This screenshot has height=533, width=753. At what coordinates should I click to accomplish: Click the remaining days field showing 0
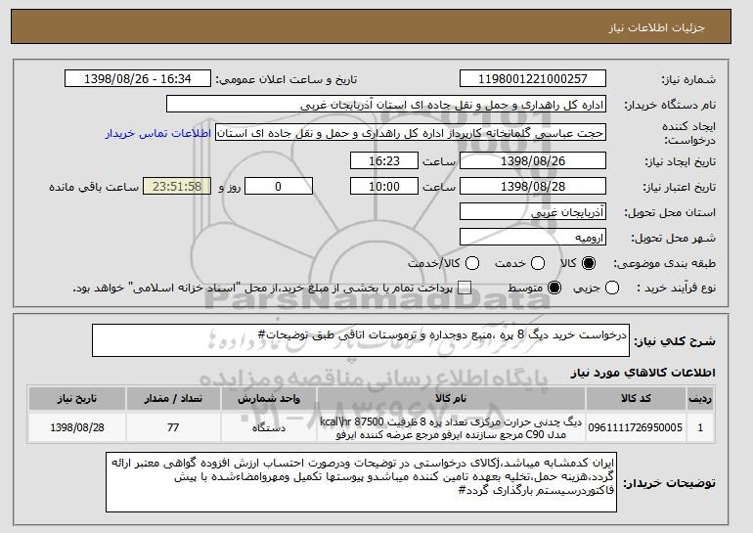279,187
